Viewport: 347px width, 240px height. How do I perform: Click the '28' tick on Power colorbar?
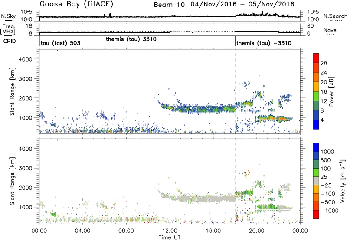click(x=324, y=63)
